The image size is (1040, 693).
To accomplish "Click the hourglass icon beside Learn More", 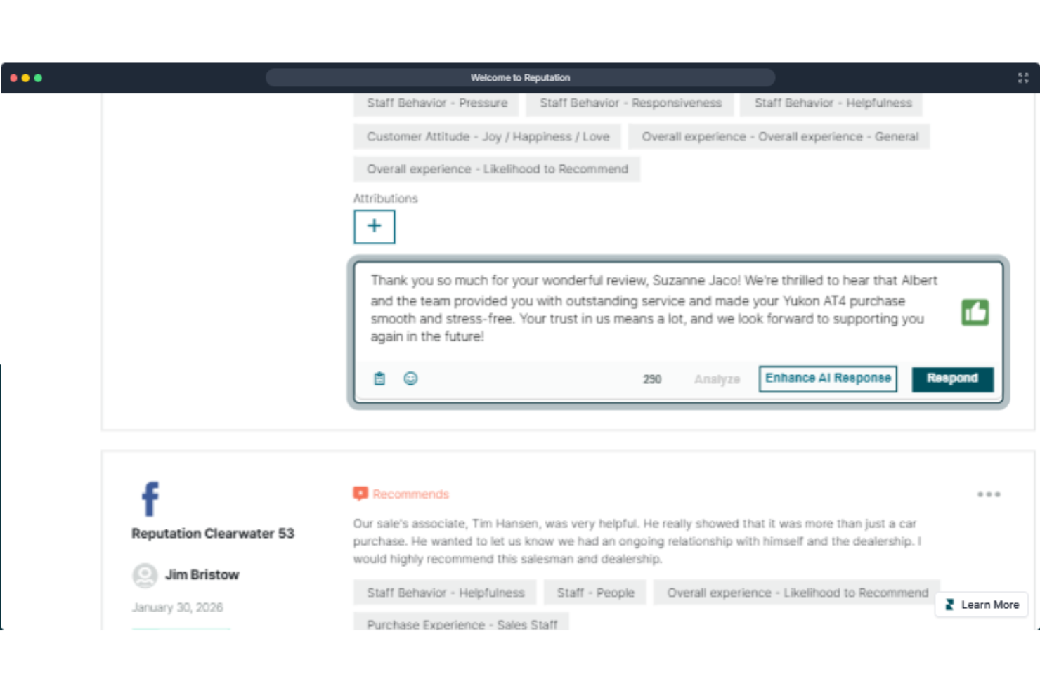I will [x=949, y=604].
